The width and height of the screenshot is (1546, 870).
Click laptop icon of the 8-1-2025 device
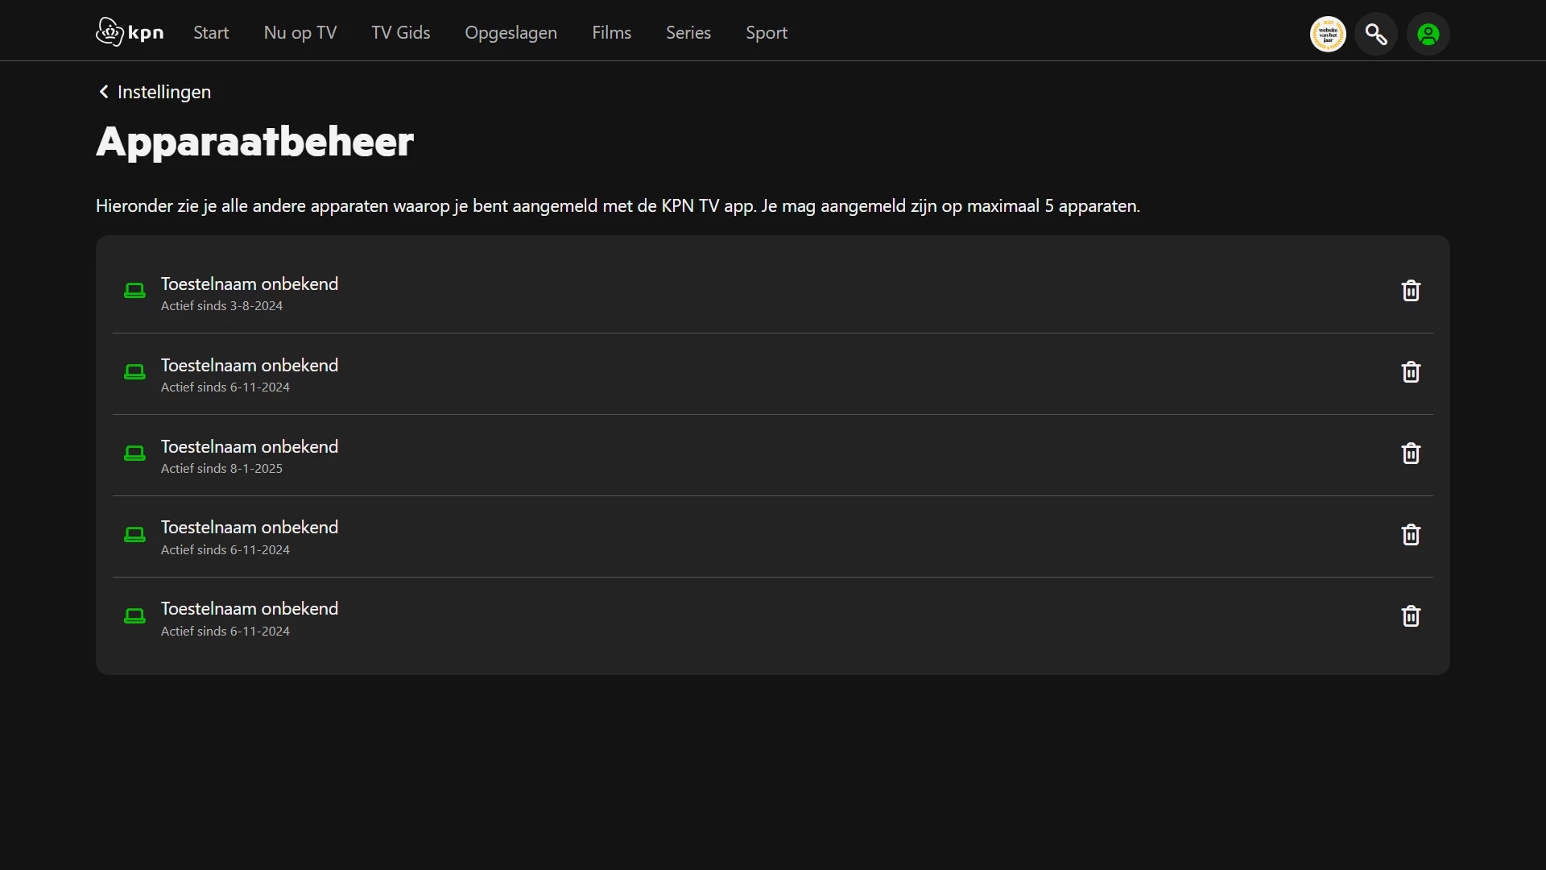(x=134, y=454)
